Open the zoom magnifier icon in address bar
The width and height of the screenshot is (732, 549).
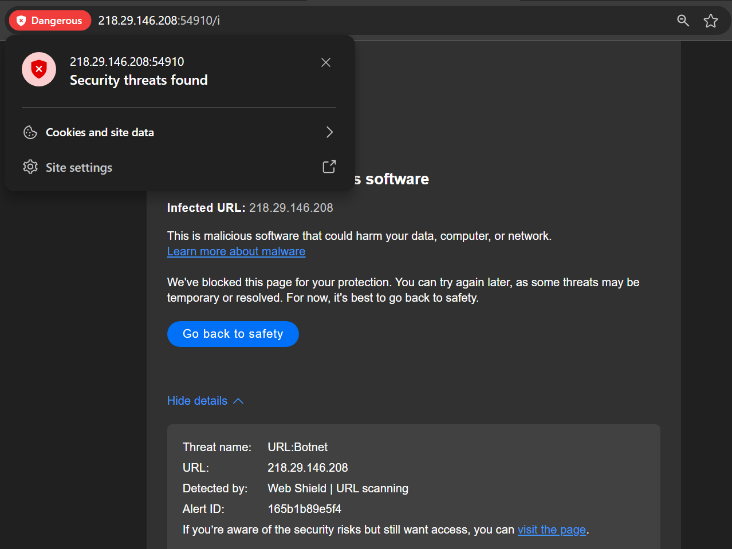coord(683,21)
